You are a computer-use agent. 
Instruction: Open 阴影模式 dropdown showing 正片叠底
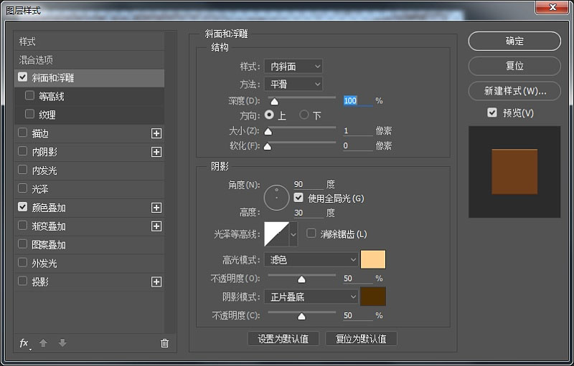coord(311,297)
